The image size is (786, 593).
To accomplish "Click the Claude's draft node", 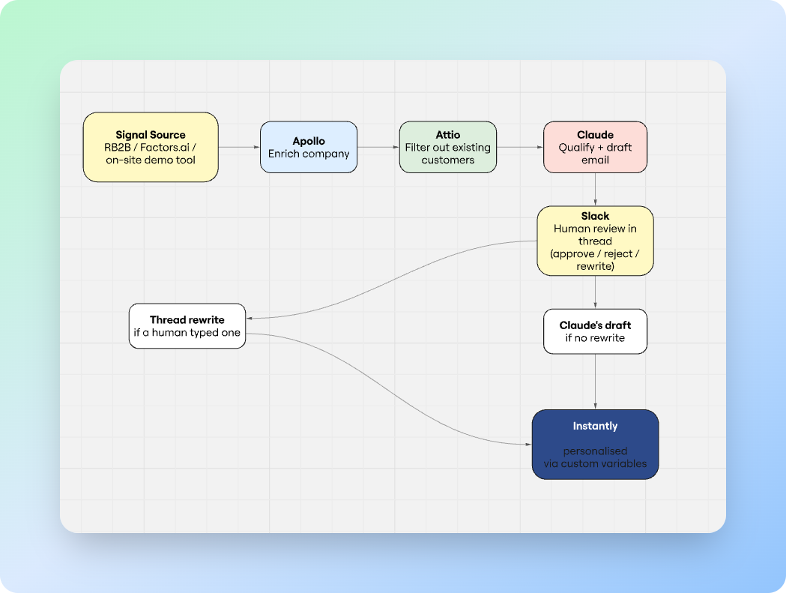I will pyautogui.click(x=595, y=331).
